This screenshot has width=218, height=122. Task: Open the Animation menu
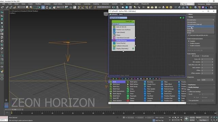tap(47, 4)
